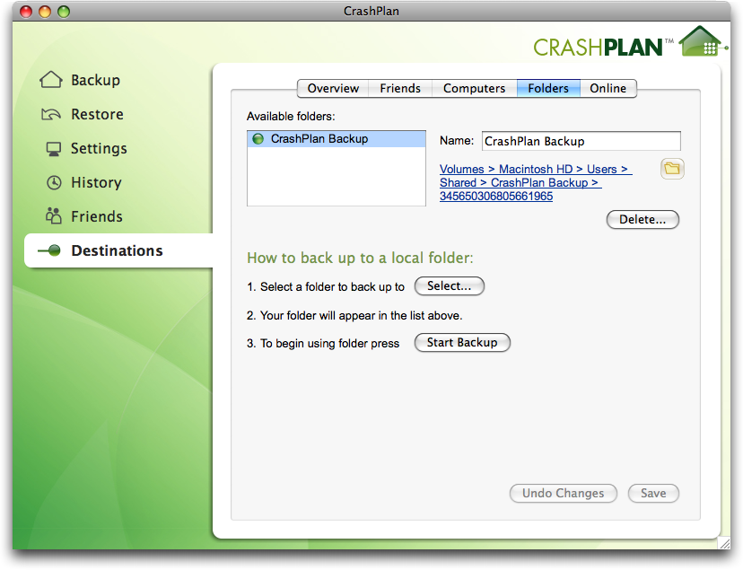Open the folder browse icon beside path

672,169
